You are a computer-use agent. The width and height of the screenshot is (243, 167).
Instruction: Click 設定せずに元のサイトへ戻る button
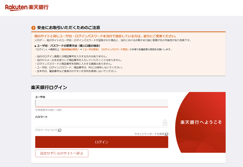pyautogui.click(x=62, y=153)
